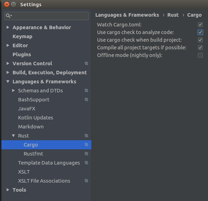
Task: Enable Offline mode (nightly only) checkbox
Action: tap(200, 55)
